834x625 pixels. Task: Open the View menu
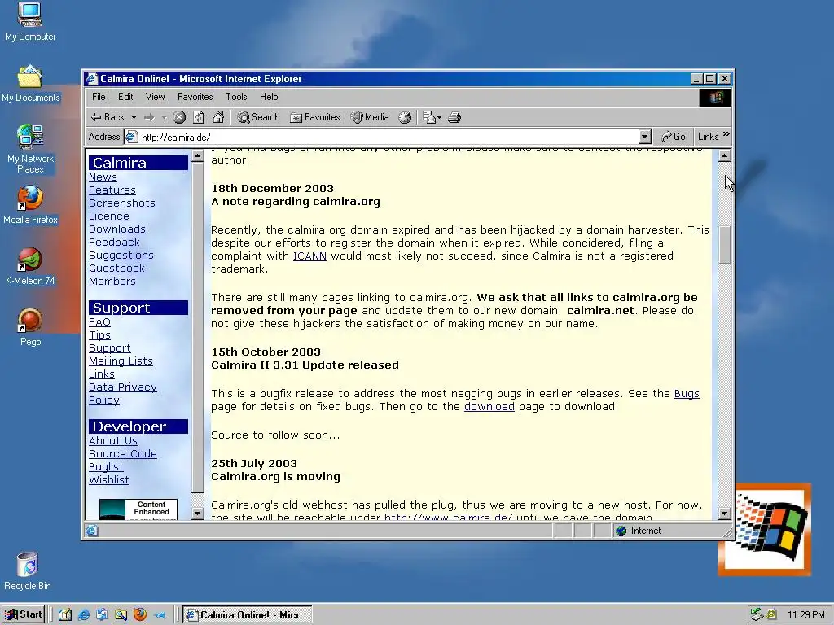(x=155, y=97)
